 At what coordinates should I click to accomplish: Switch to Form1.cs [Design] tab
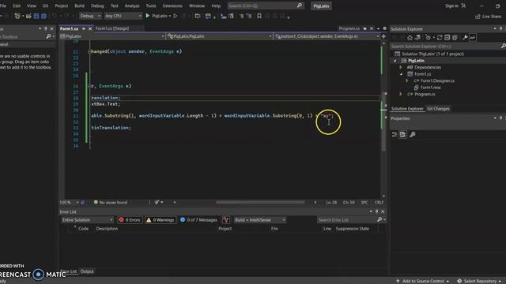(112, 28)
